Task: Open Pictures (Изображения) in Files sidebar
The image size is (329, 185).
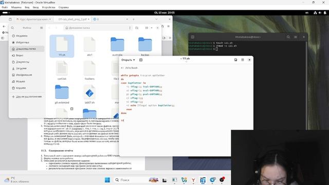Action: (27, 75)
